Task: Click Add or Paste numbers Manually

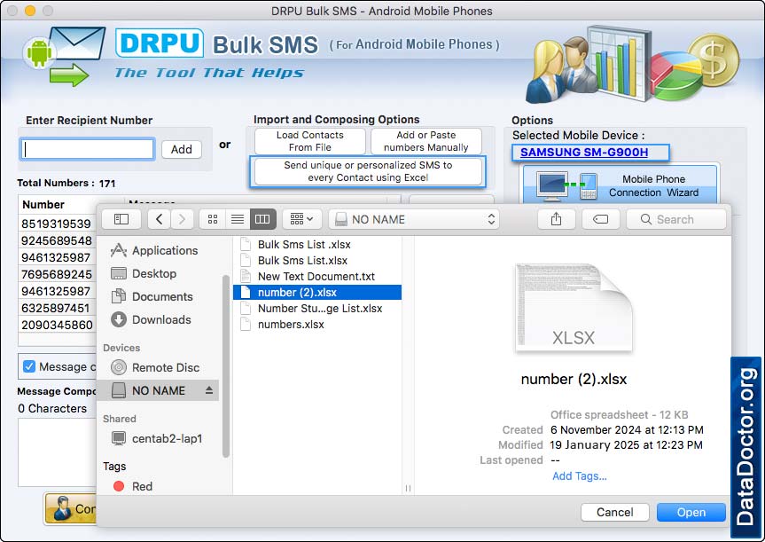Action: pos(425,141)
